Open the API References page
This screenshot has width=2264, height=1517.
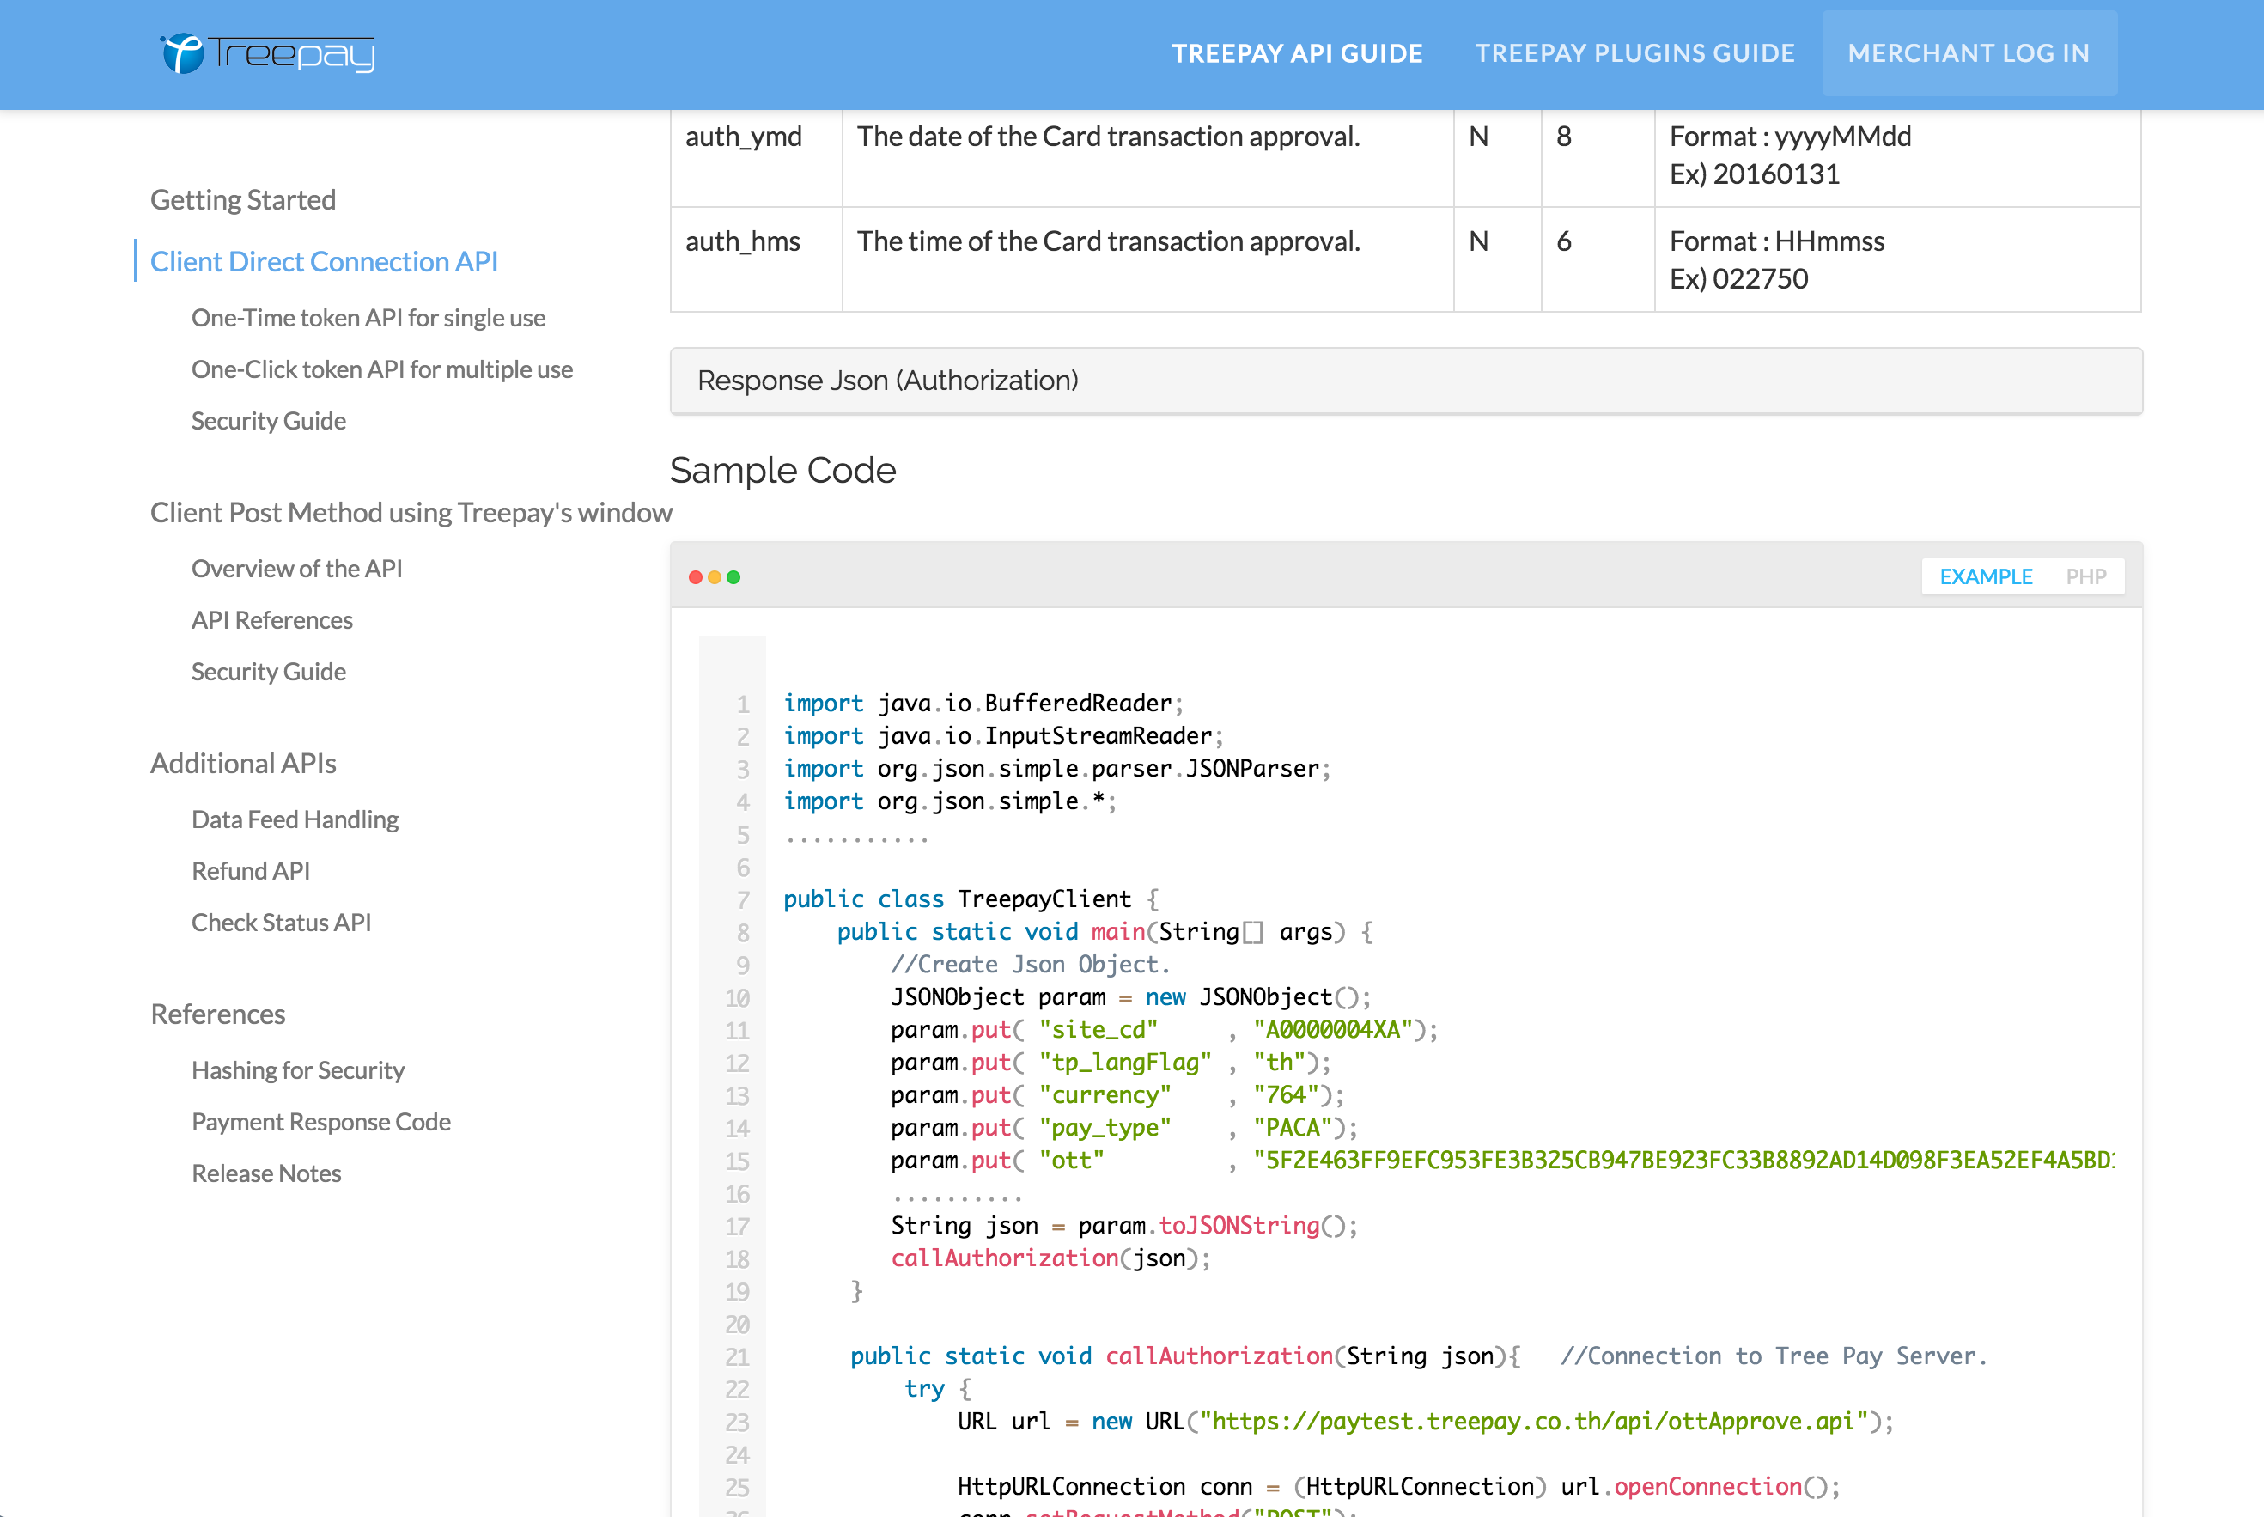271,619
